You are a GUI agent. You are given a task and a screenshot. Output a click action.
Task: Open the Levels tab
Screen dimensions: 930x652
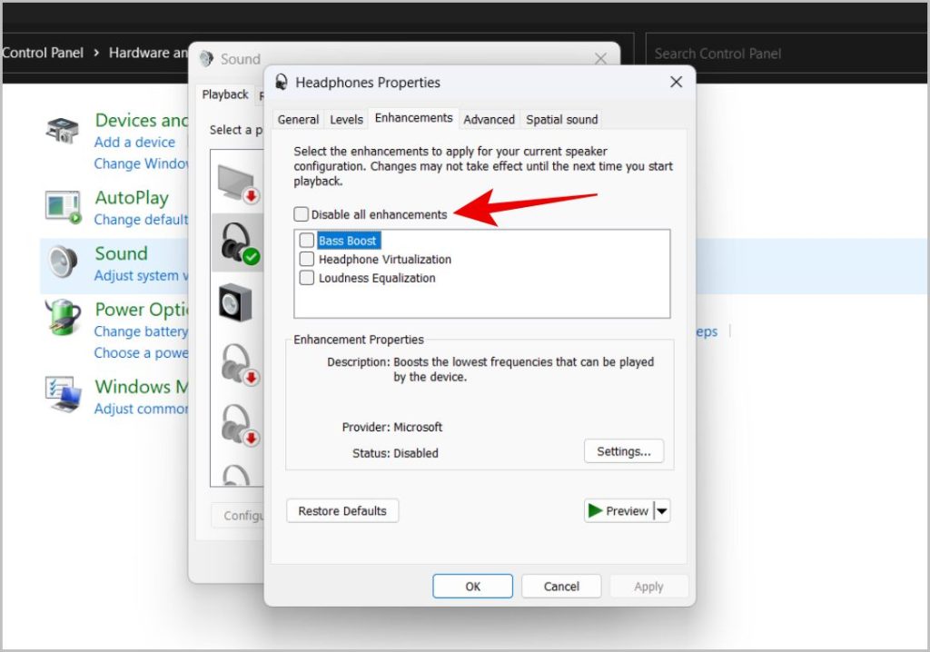[346, 119]
